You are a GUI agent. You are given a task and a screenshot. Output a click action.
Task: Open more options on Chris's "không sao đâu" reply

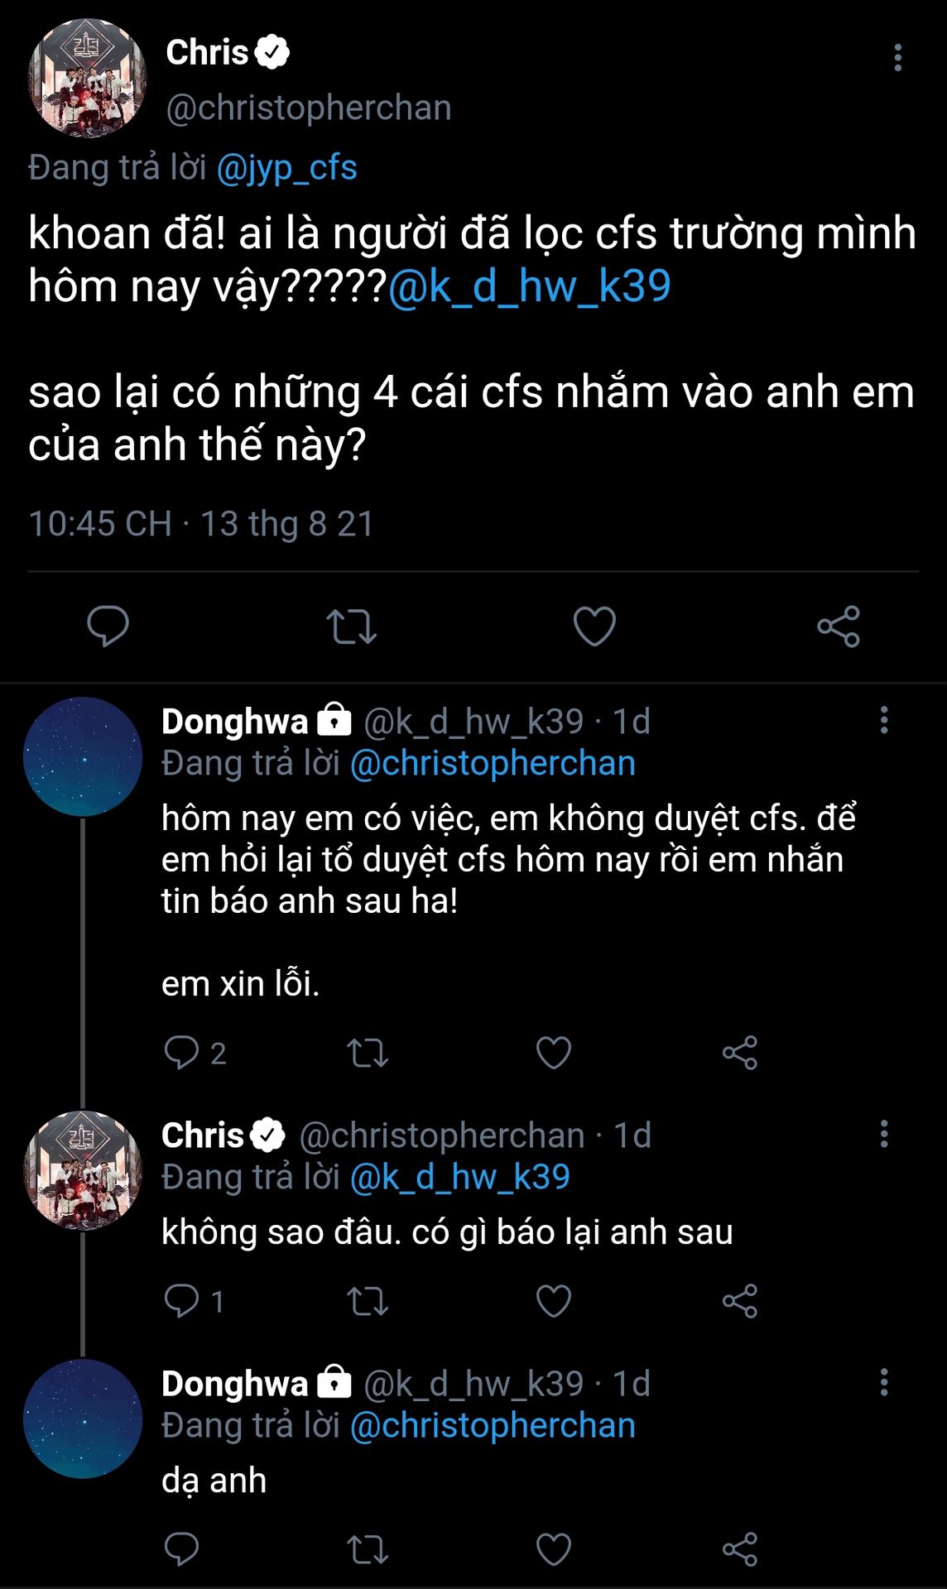(x=884, y=1134)
